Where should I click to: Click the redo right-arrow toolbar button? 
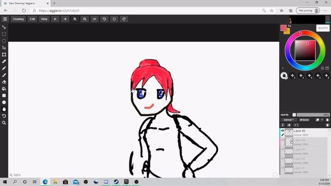pos(65,19)
